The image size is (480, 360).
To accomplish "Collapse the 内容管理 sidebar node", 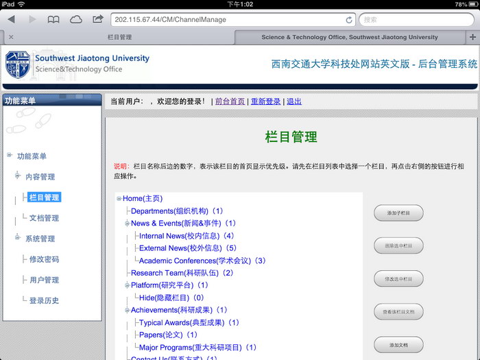I will point(18,176).
